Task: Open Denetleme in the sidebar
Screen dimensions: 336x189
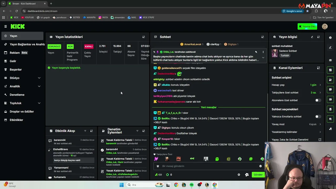Action: (x=22, y=95)
